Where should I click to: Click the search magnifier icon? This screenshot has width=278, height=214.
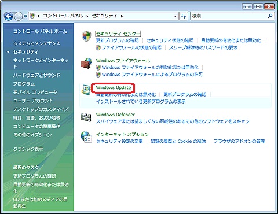[x=270, y=16]
